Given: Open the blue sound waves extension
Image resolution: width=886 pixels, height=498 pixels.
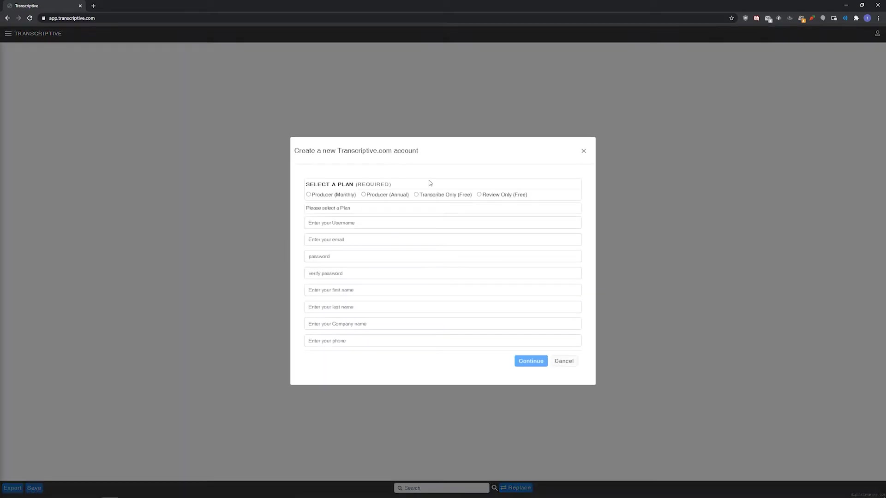Looking at the screenshot, I should point(845,18).
